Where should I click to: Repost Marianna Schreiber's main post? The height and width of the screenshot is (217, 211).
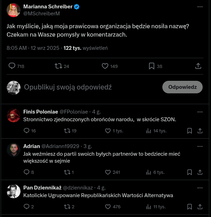click(58, 66)
